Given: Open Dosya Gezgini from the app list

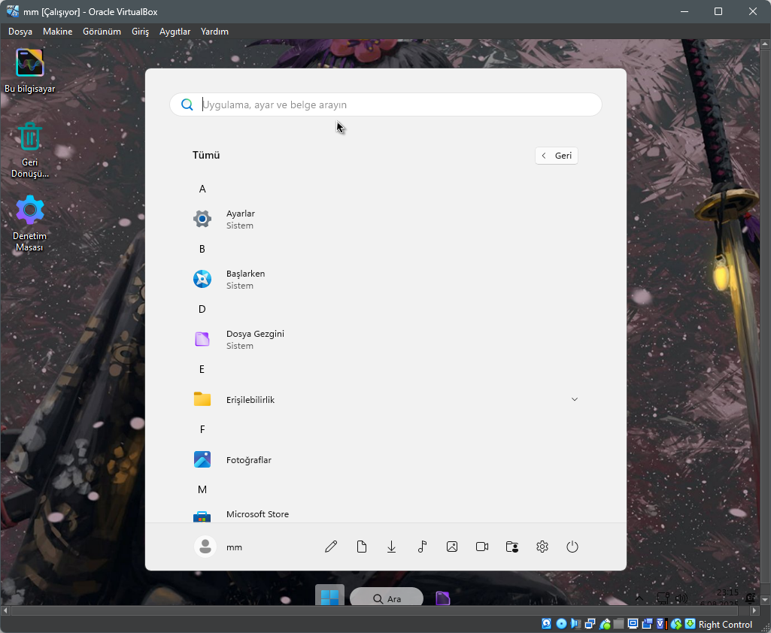Looking at the screenshot, I should (386, 340).
